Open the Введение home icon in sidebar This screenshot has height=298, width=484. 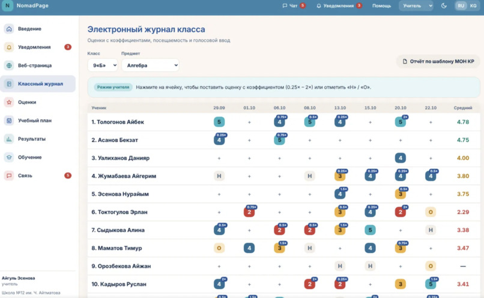pyautogui.click(x=9, y=29)
